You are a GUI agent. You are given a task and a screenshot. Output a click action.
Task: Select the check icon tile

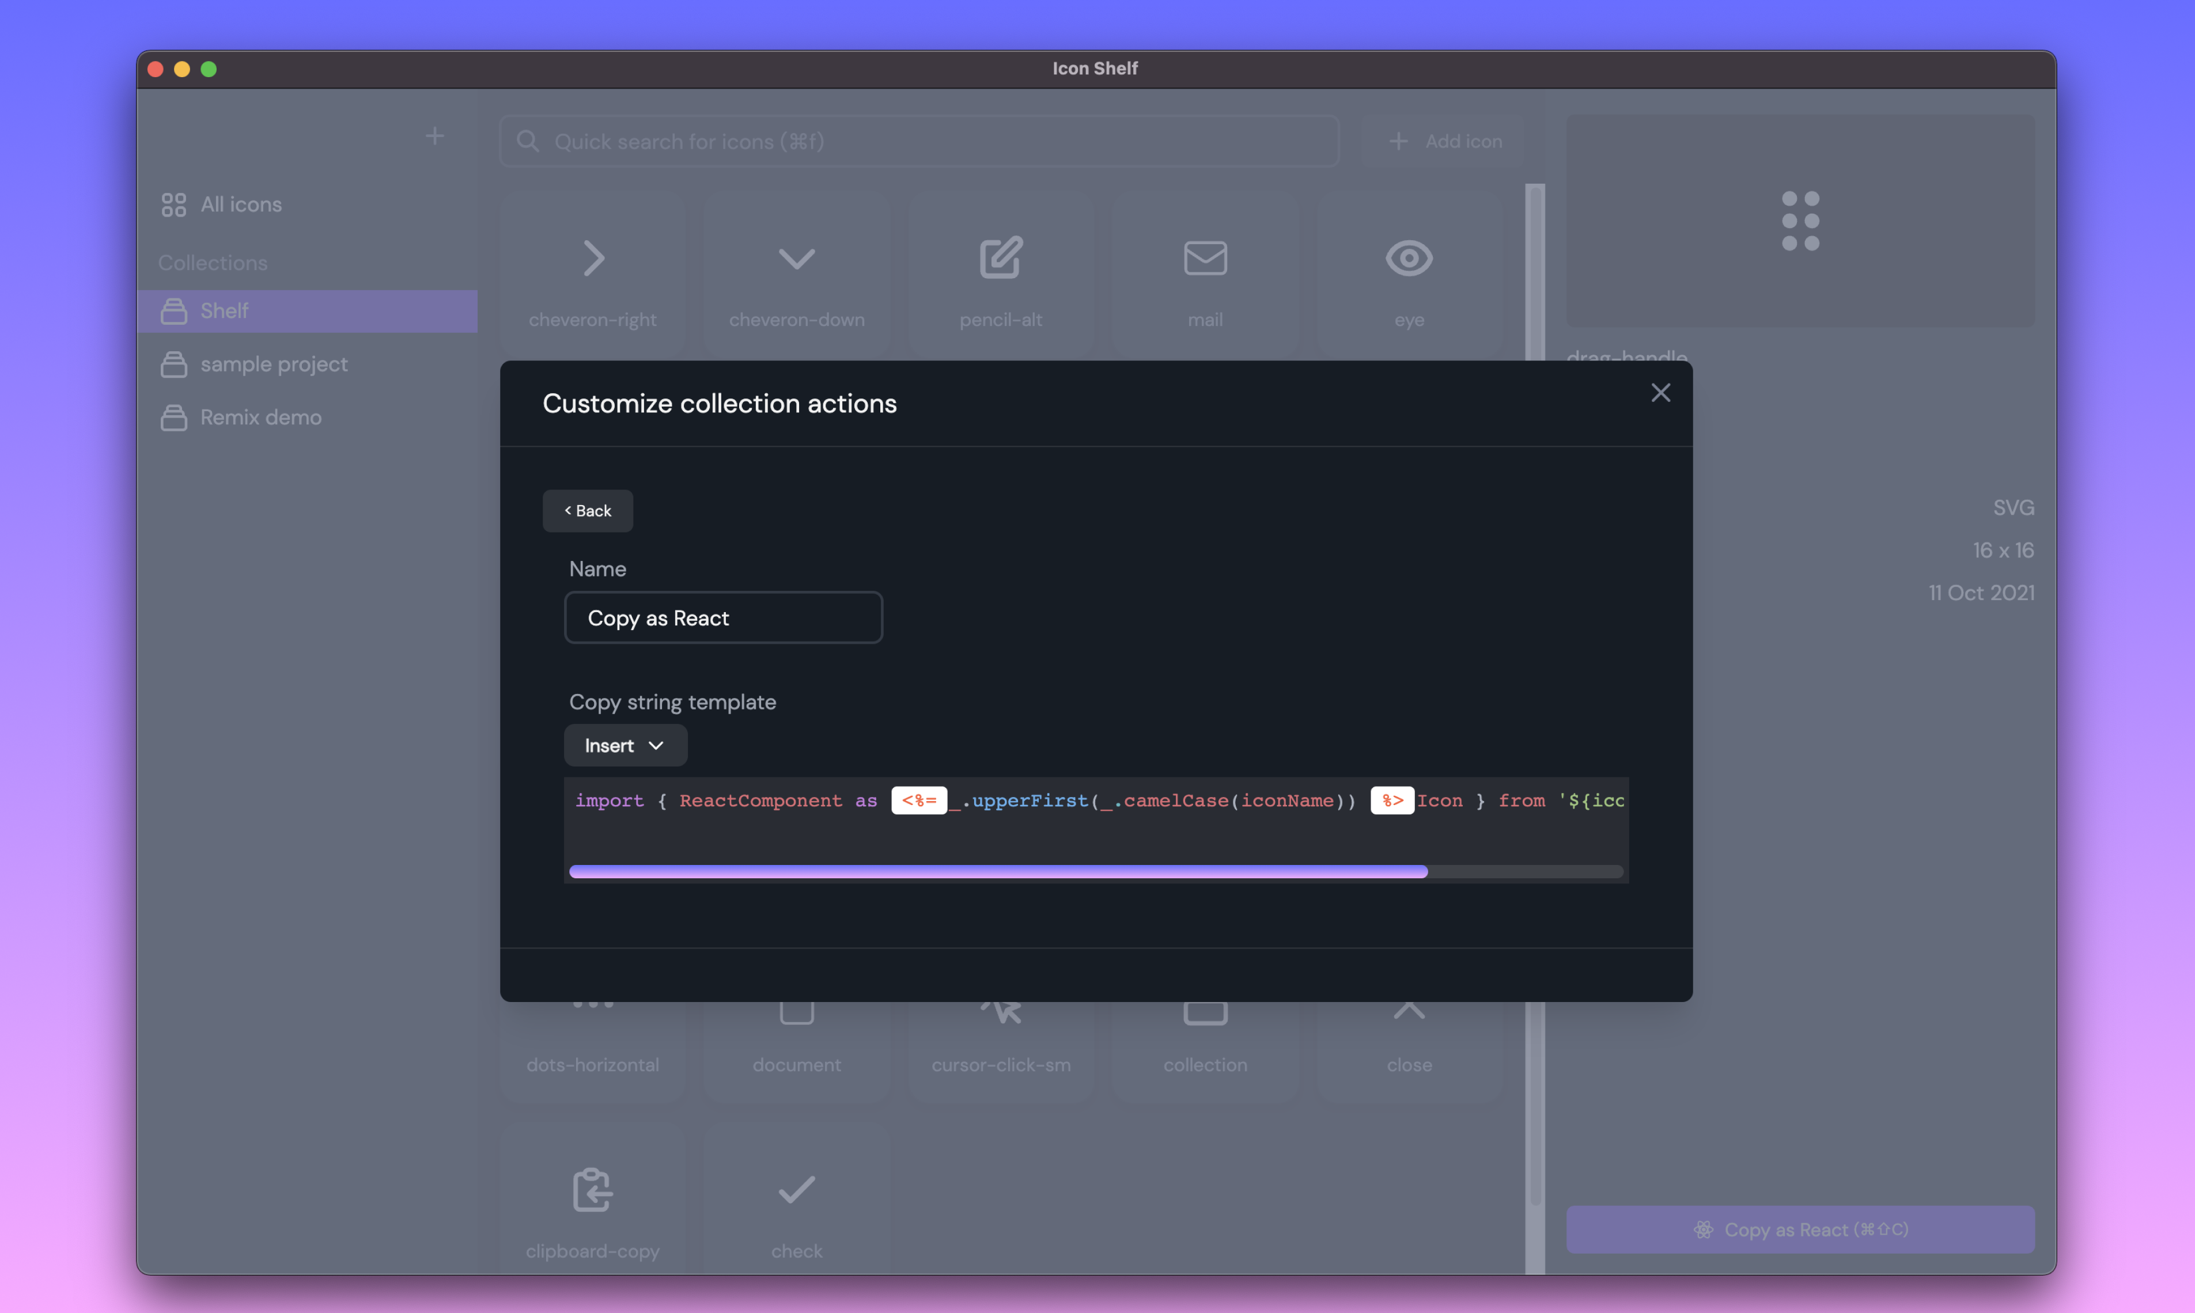[x=797, y=1199]
